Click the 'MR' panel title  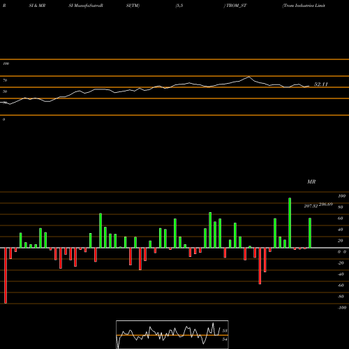311,181
